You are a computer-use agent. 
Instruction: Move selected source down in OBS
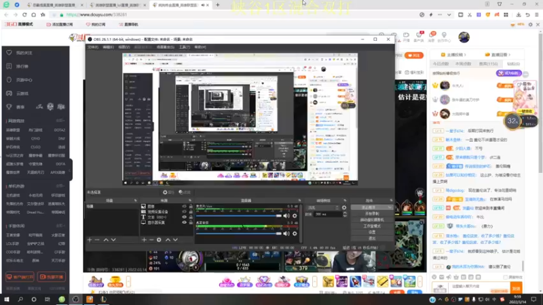tap(175, 240)
